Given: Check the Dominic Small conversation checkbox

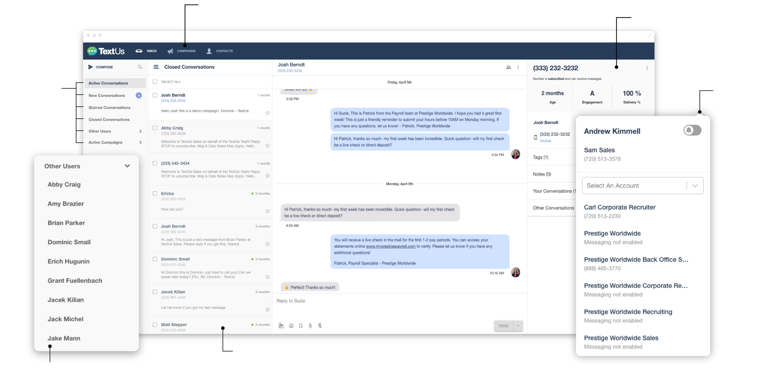Looking at the screenshot, I should coord(155,259).
